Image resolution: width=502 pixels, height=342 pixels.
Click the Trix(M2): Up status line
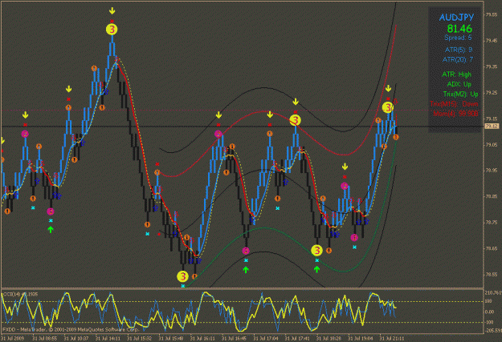(x=461, y=94)
